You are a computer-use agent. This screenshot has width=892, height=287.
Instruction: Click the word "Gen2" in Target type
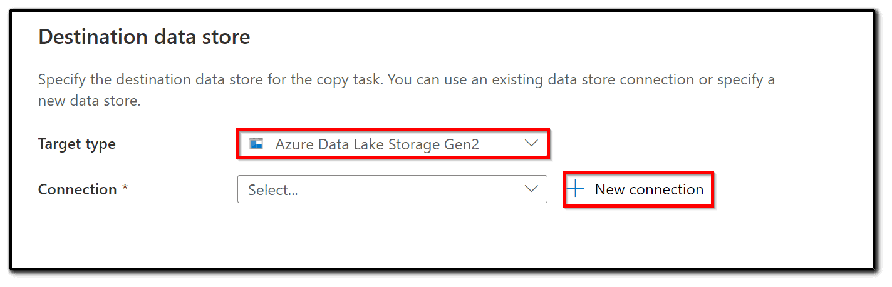tap(462, 144)
